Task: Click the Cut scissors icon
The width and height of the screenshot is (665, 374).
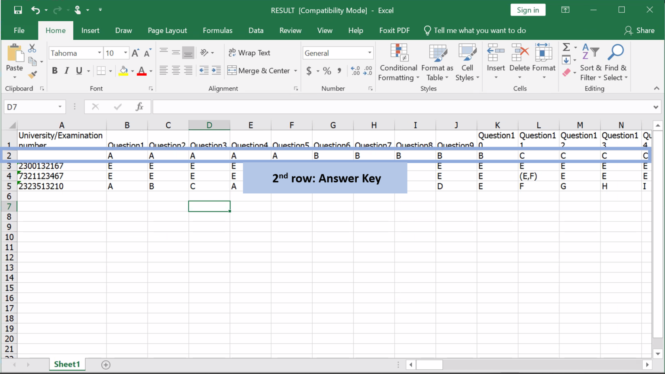Action: (32, 48)
